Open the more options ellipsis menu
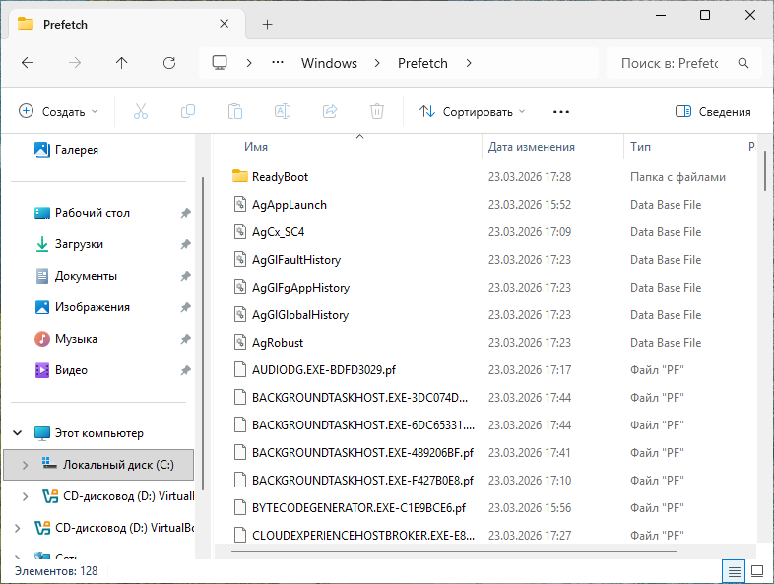This screenshot has width=774, height=584. 561,111
